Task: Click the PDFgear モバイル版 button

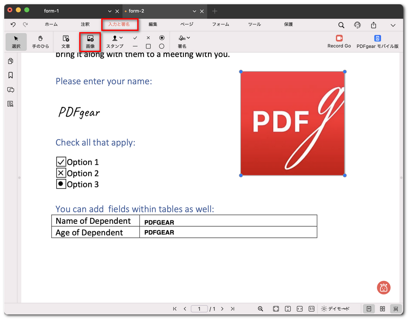Action: (377, 41)
